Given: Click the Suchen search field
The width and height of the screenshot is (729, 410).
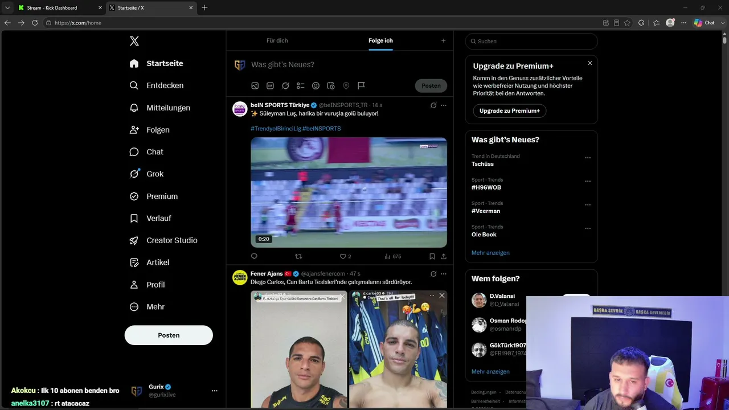Looking at the screenshot, I should (531, 41).
